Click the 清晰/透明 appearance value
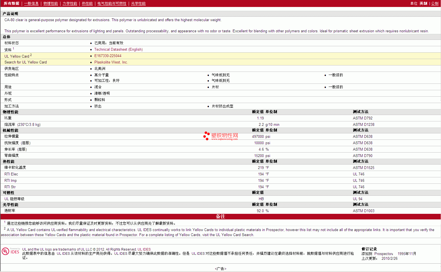 click(x=102, y=93)
